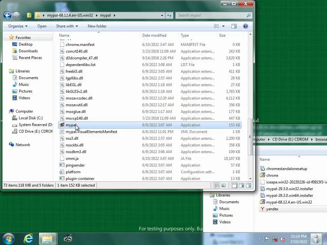Open CD Drive (E:) CDROM in navigation pane

pos(32,131)
